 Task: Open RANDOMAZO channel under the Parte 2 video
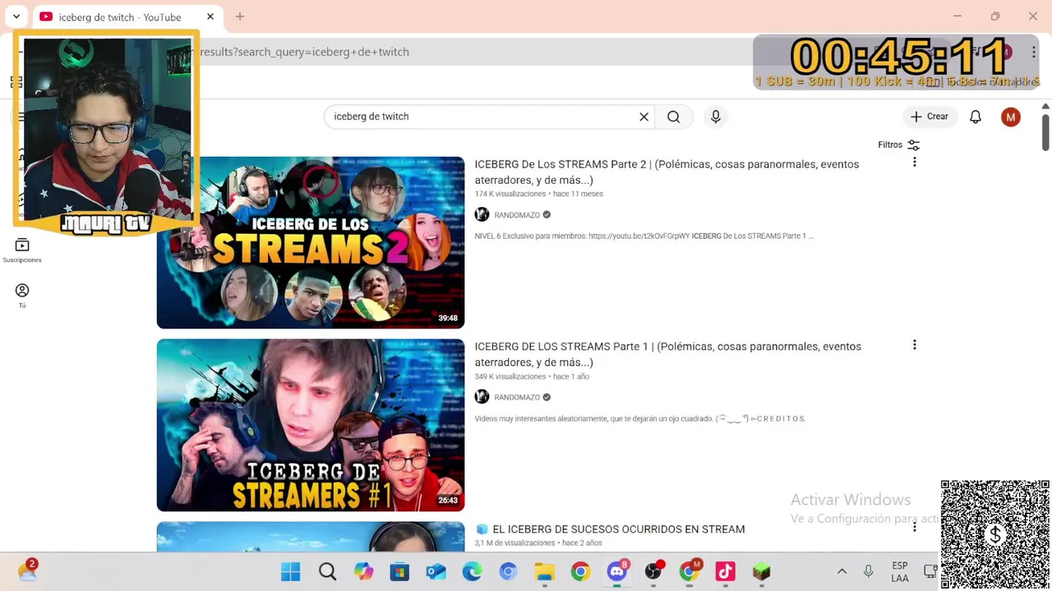point(517,215)
